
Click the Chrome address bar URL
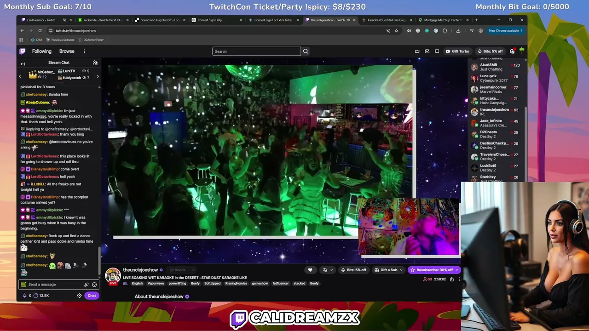[76, 31]
